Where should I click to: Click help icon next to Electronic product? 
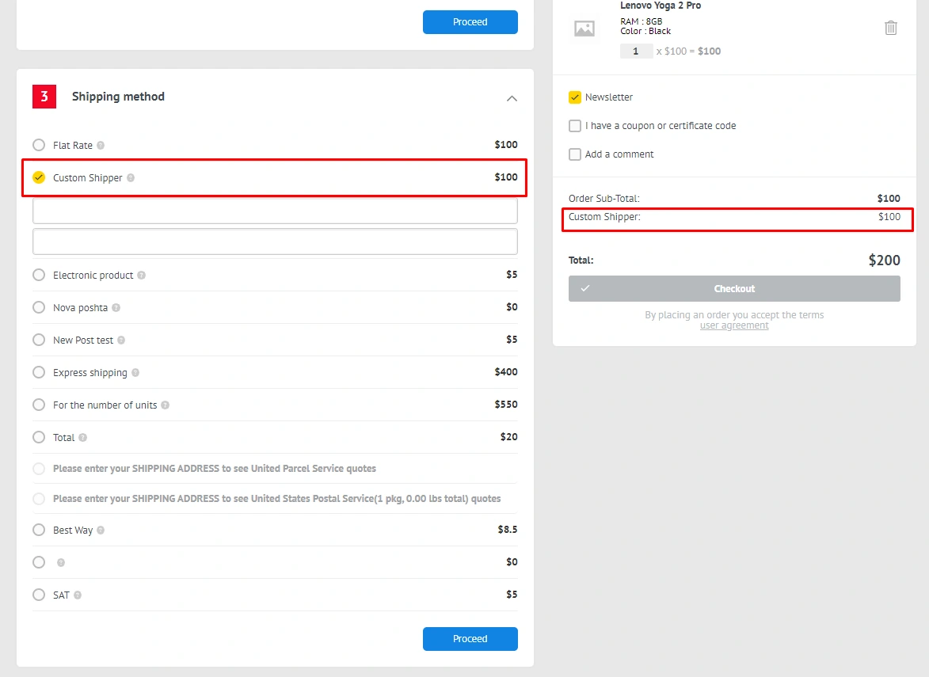click(141, 276)
